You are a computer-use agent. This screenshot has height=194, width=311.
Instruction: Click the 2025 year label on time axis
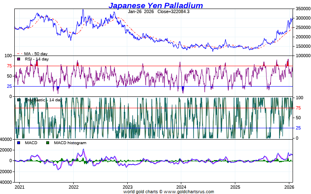click(235, 187)
